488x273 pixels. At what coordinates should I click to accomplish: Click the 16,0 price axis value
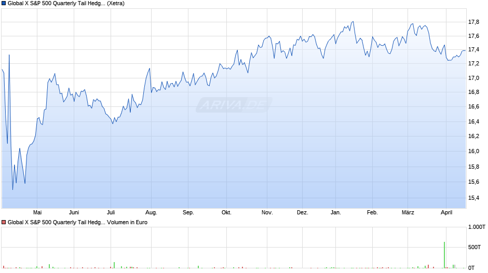click(473, 151)
